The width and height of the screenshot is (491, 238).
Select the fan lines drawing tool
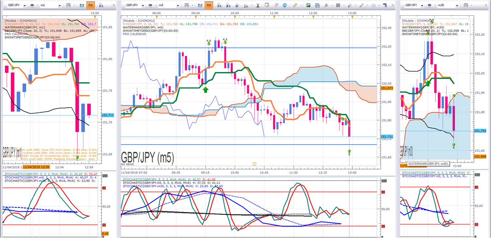(x=350, y=5)
